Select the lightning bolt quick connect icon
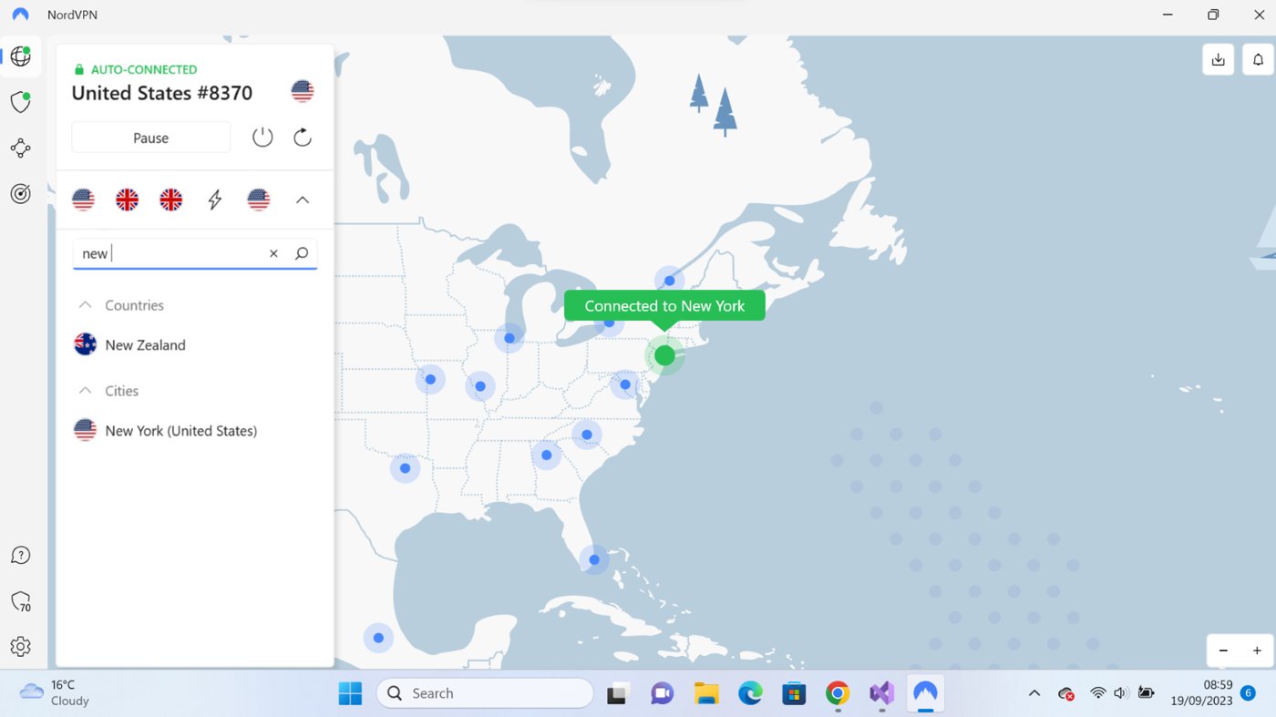The image size is (1276, 717). click(x=215, y=200)
